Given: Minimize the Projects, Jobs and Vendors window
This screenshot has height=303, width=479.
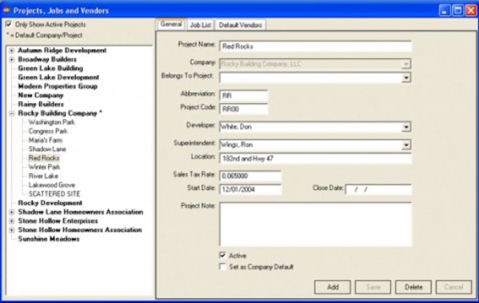Looking at the screenshot, I should point(445,10).
